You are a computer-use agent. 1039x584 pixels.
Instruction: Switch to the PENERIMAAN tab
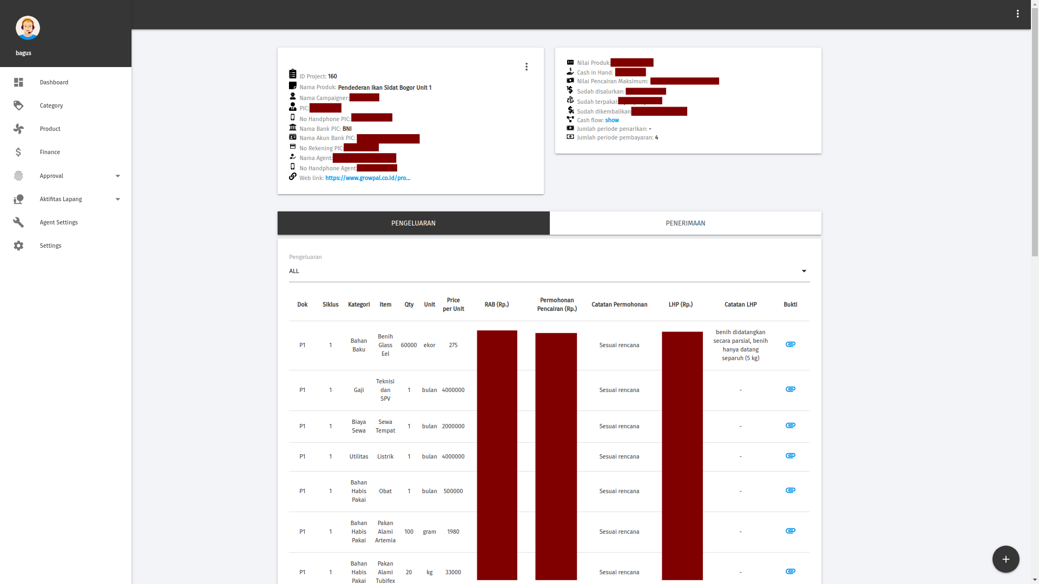(x=685, y=223)
